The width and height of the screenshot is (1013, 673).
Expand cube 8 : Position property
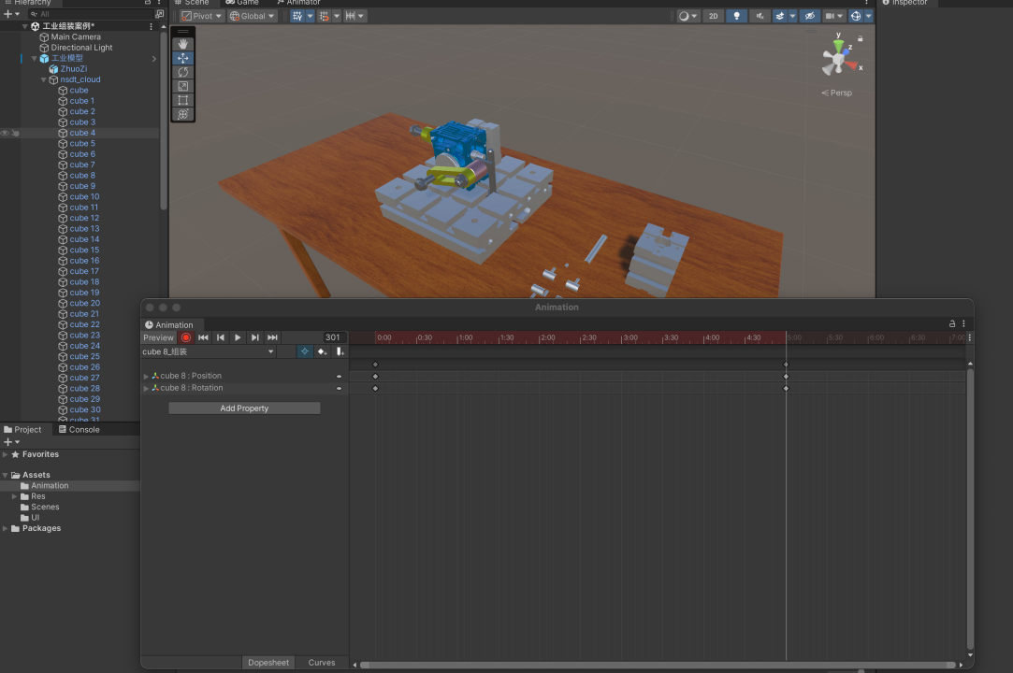coord(146,376)
